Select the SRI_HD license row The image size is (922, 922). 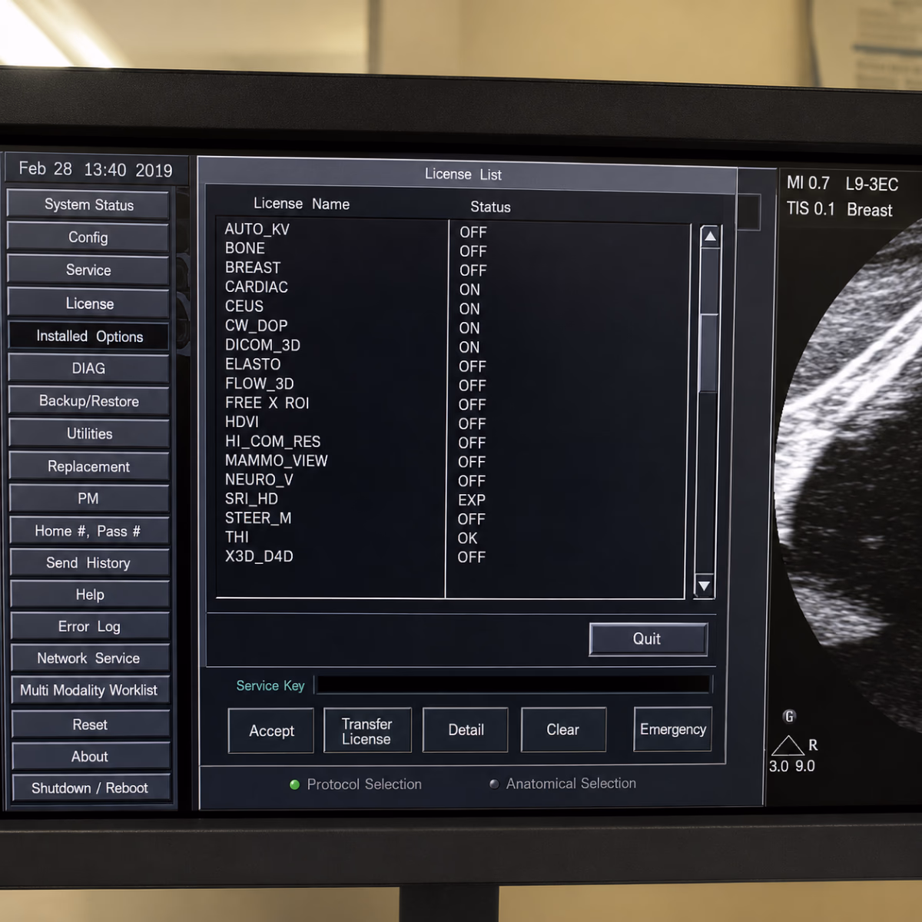pos(452,499)
